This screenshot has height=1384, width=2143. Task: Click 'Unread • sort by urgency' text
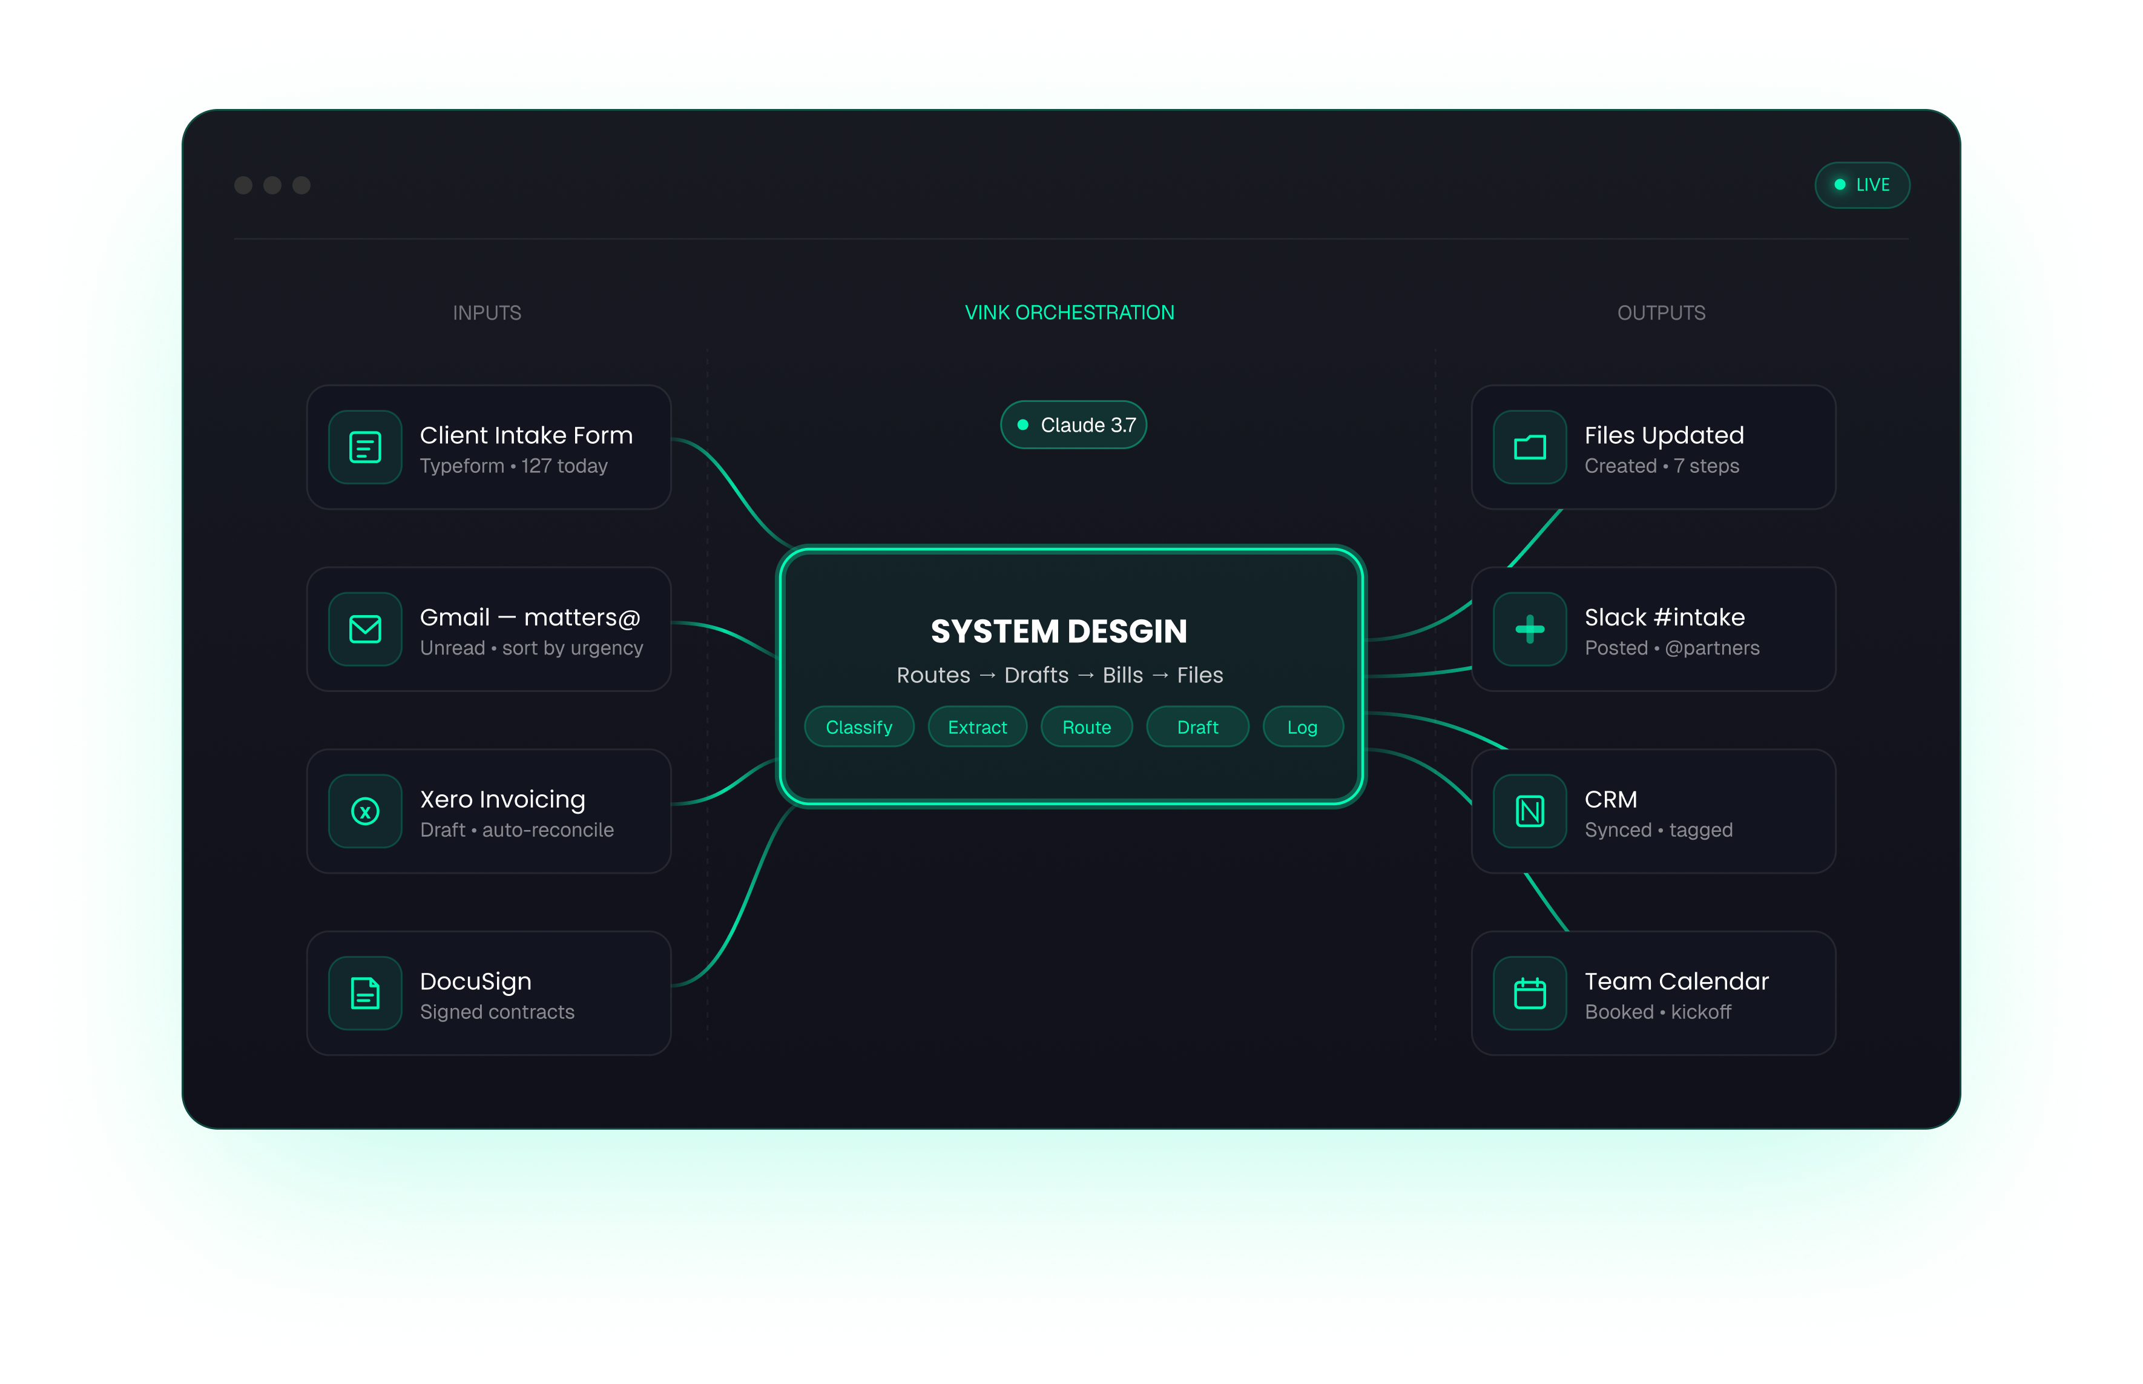(x=532, y=648)
